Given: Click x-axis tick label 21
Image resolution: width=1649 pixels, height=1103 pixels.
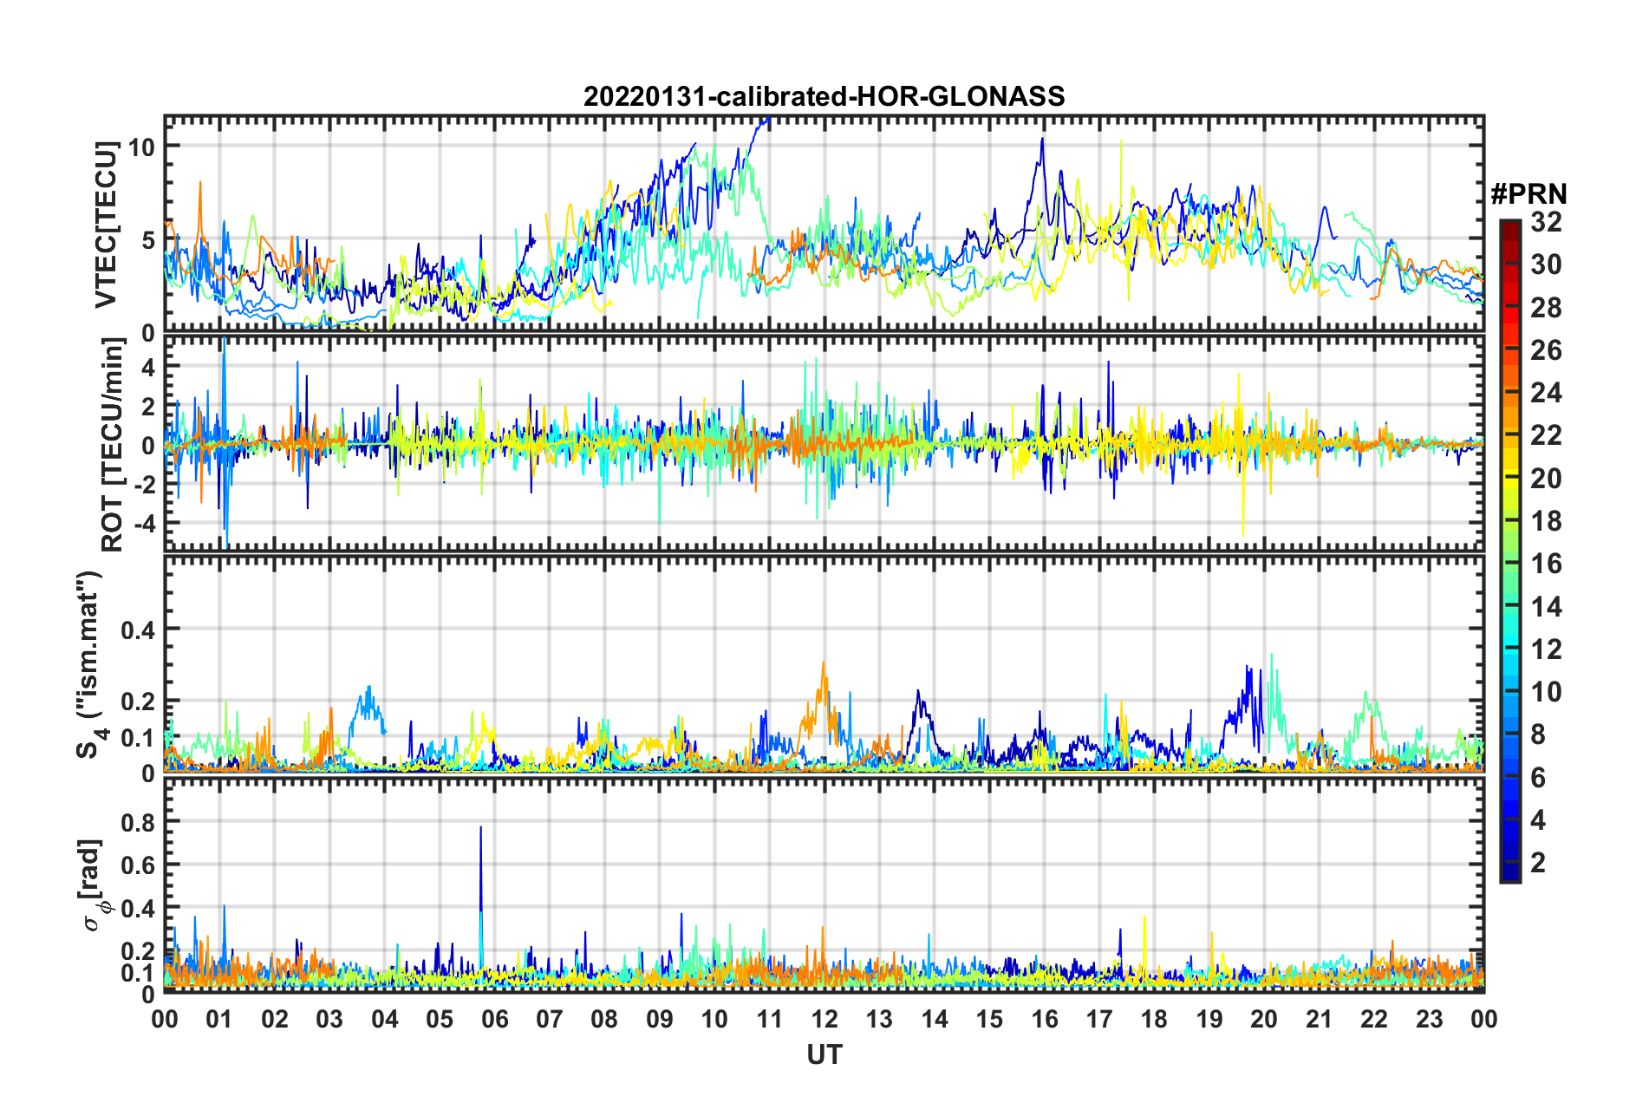Looking at the screenshot, I should click(x=1319, y=1018).
